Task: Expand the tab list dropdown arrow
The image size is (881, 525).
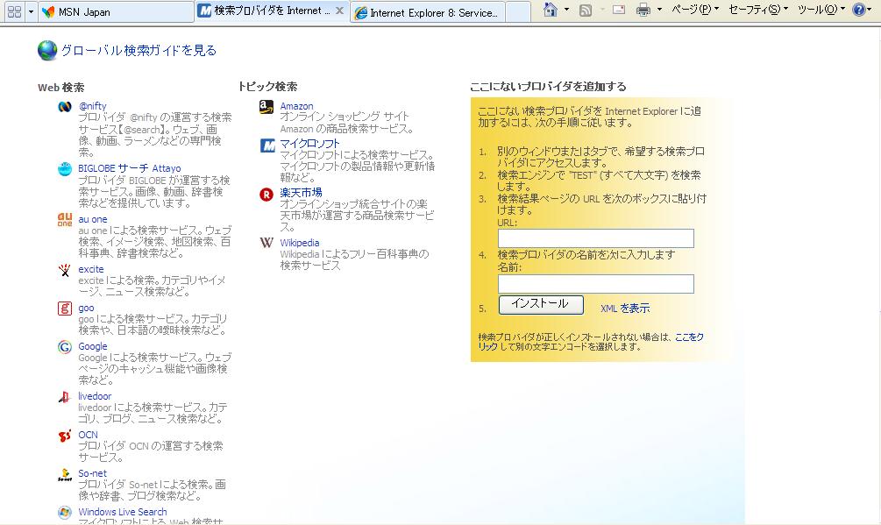Action: click(32, 11)
